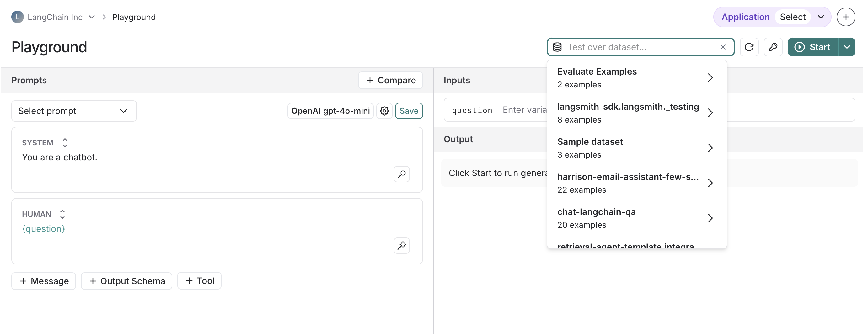The height and width of the screenshot is (334, 863).
Task: Click the magic wand in the HUMAN message
Action: (x=402, y=245)
